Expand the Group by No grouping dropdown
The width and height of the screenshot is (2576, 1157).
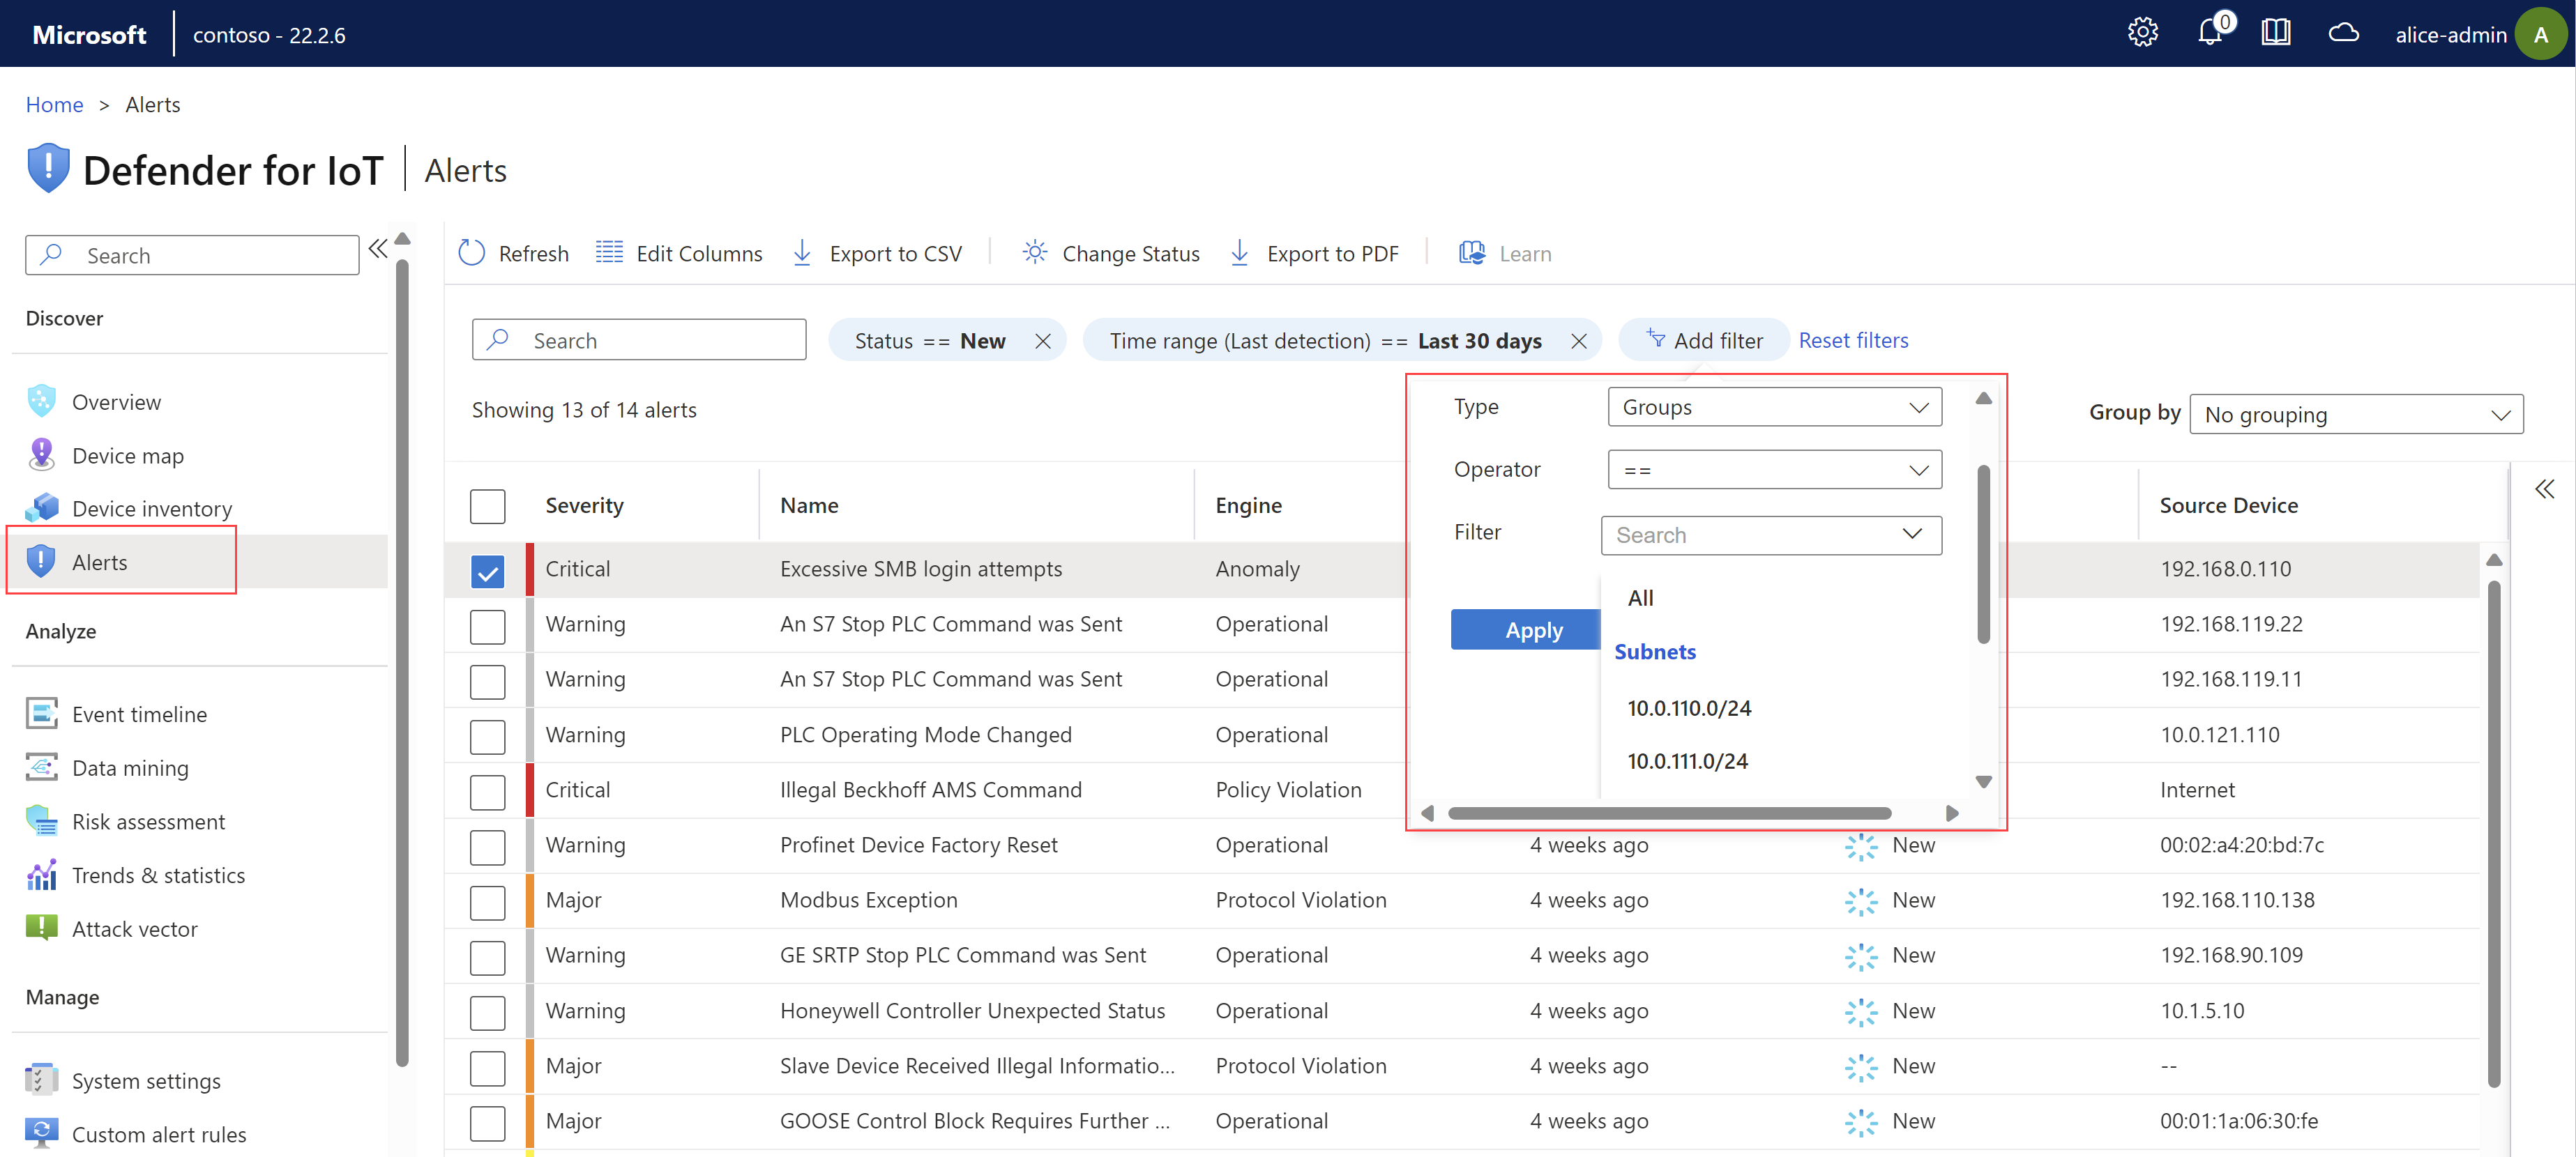pos(2356,413)
